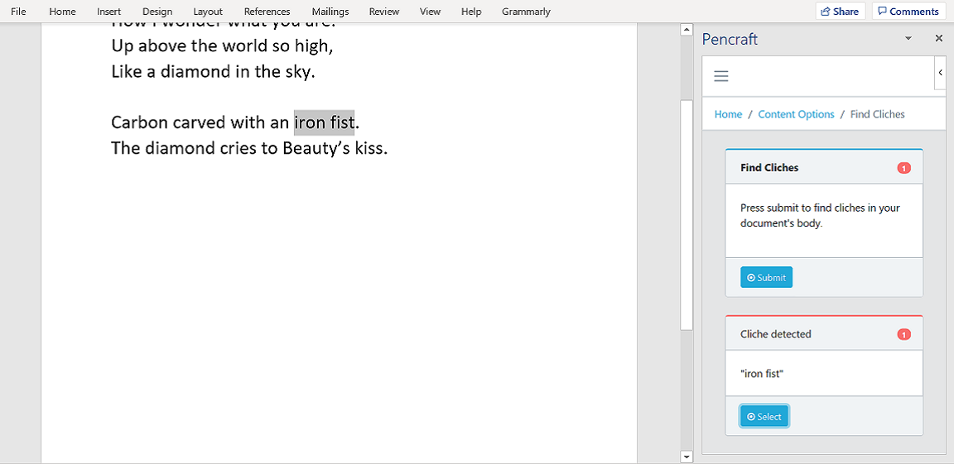Click the red badge on Cliche detected

click(x=903, y=334)
